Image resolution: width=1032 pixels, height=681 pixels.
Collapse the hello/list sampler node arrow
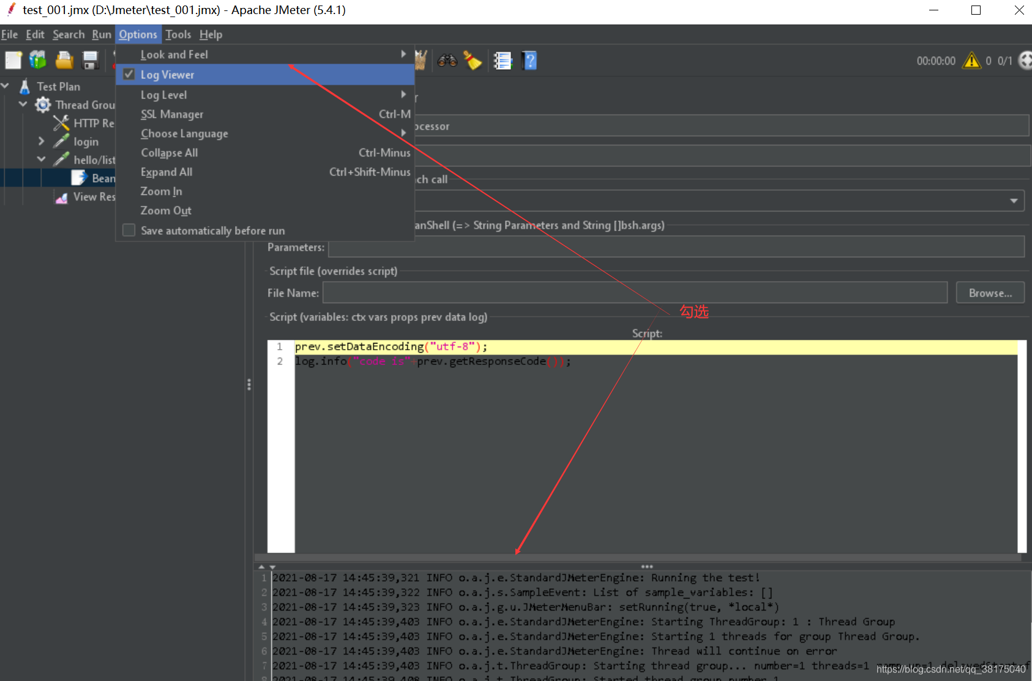click(x=42, y=160)
